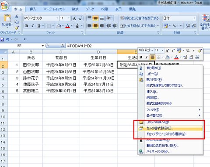The height and width of the screenshot is (167, 210).
Task: Click Increase Decimal in the ribbon
Action: [188, 26]
